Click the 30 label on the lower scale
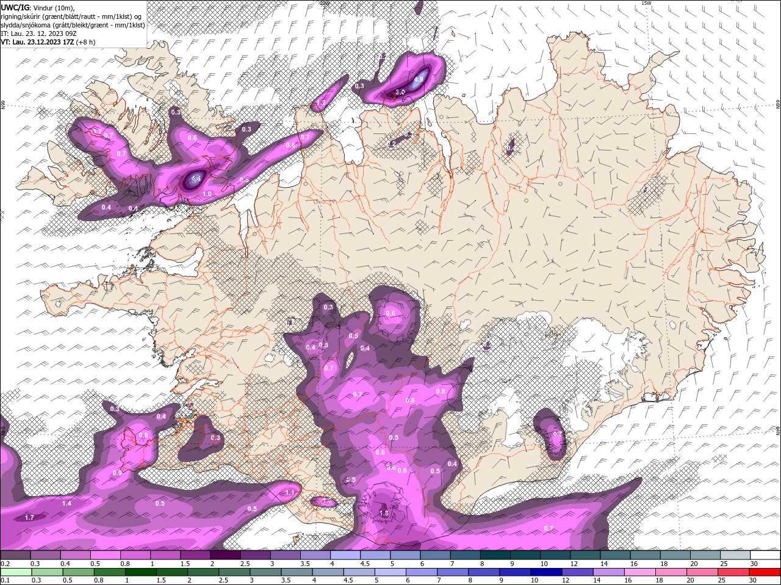 tap(754, 581)
